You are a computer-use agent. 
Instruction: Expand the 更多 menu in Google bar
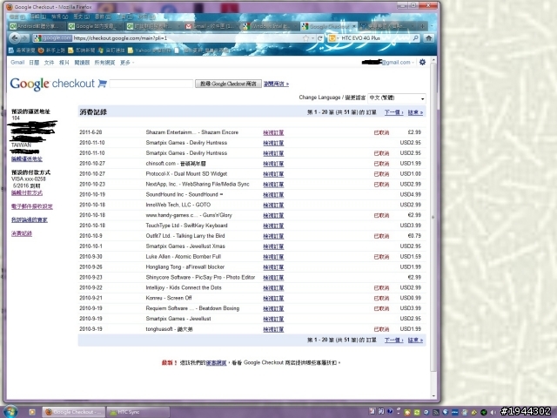click(x=127, y=63)
